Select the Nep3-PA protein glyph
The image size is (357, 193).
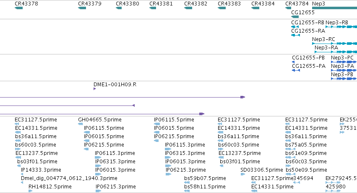tap(344, 70)
